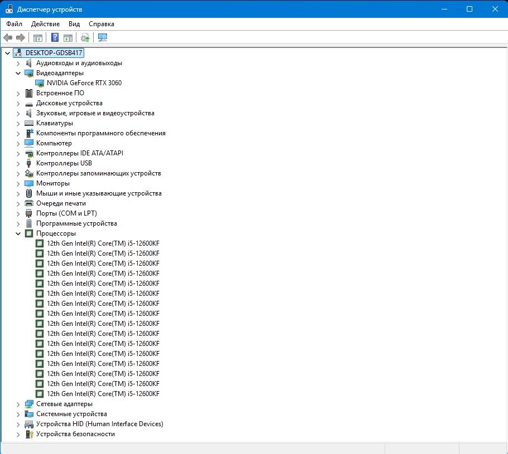The height and width of the screenshot is (454, 508).
Task: Expand the Мониторы category
Action: point(18,183)
